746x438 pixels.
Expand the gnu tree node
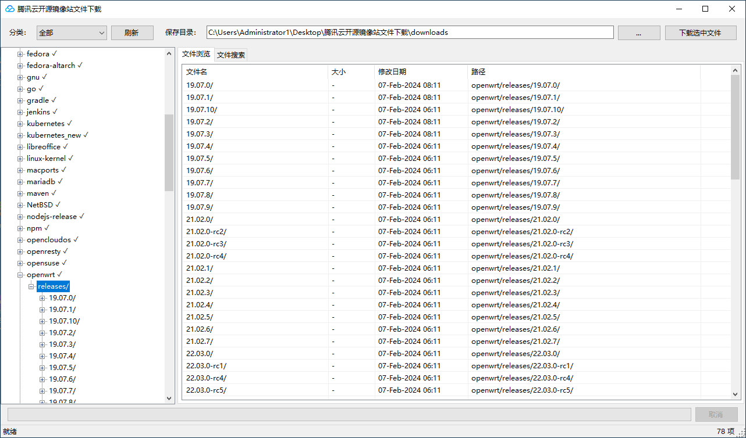(20, 77)
